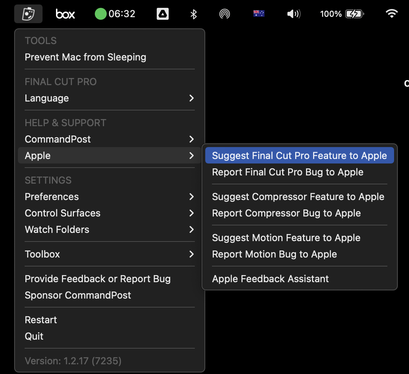Click the SETTINGS section header

coord(48,180)
